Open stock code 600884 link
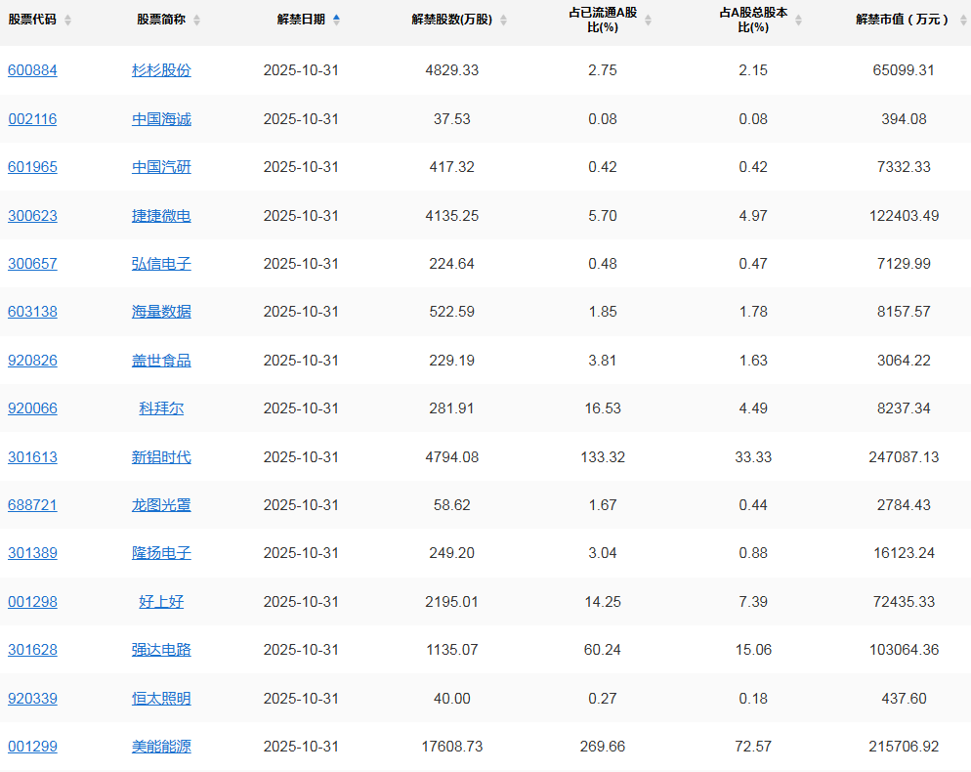The image size is (971, 772). coord(32,70)
